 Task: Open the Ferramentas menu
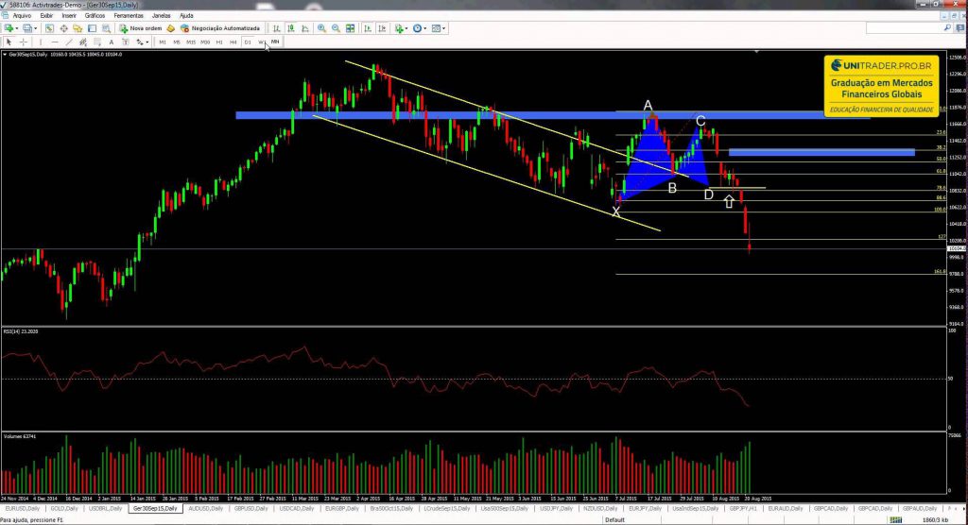(129, 15)
